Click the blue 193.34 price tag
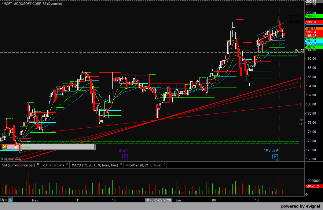 (314, 44)
